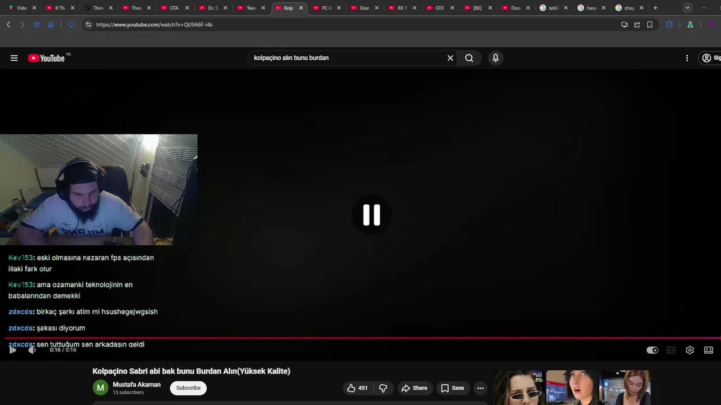Go back with the browser back arrow
Screen dimensions: 721x405
[x=8, y=25]
